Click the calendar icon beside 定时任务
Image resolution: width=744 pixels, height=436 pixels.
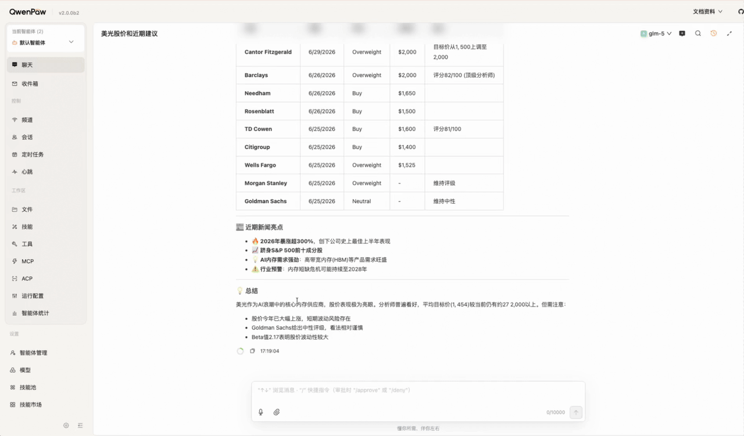click(15, 155)
